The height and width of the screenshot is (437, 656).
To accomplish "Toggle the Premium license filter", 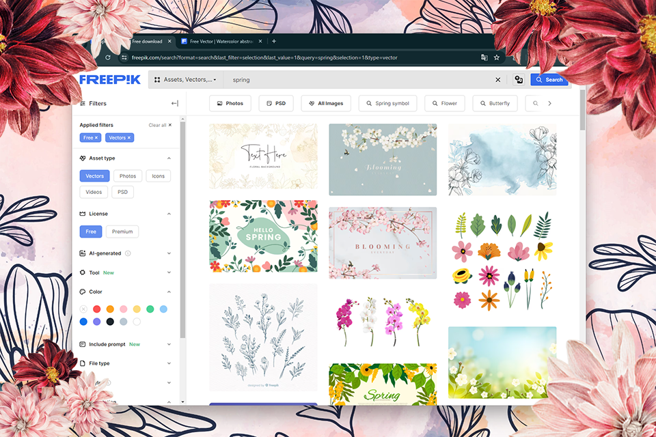I will 122,231.
